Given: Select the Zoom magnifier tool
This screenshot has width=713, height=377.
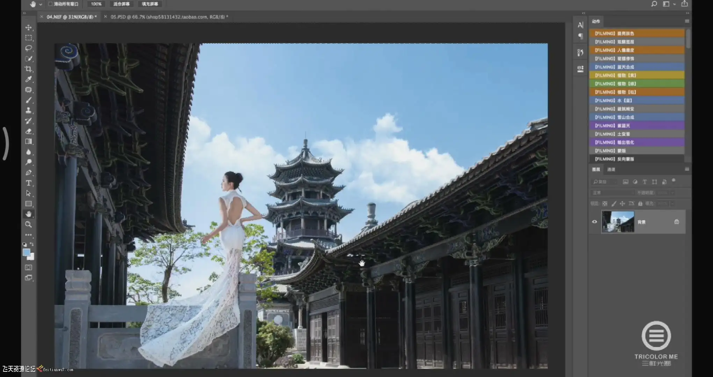Looking at the screenshot, I should pos(29,224).
